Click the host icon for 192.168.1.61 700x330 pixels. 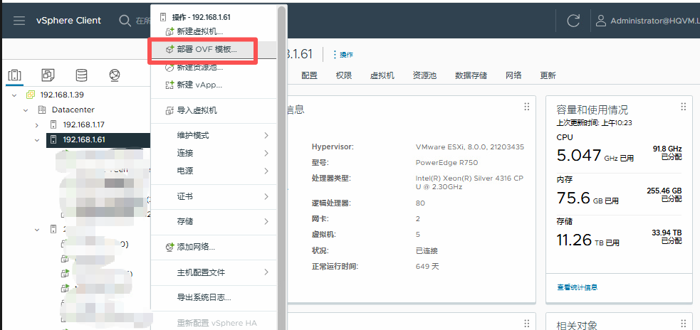click(x=53, y=139)
